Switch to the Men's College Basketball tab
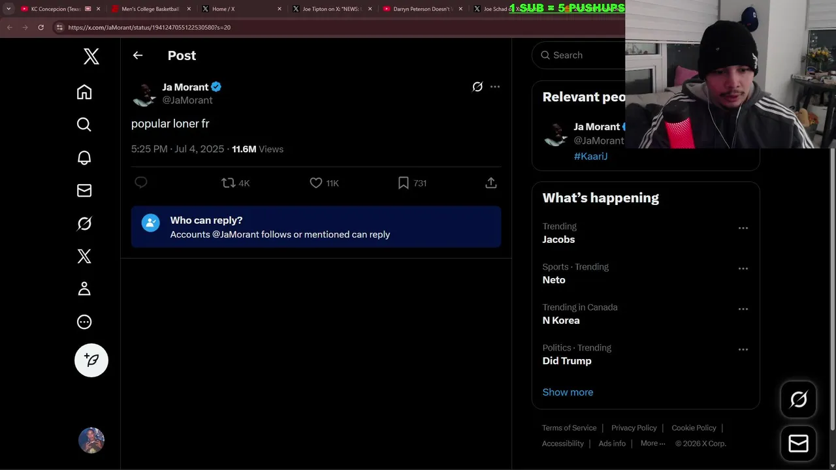Viewport: 836px width, 470px height. pos(150,9)
